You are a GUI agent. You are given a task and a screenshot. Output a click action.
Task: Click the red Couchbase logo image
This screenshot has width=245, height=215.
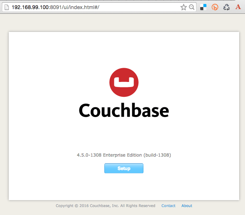click(124, 82)
